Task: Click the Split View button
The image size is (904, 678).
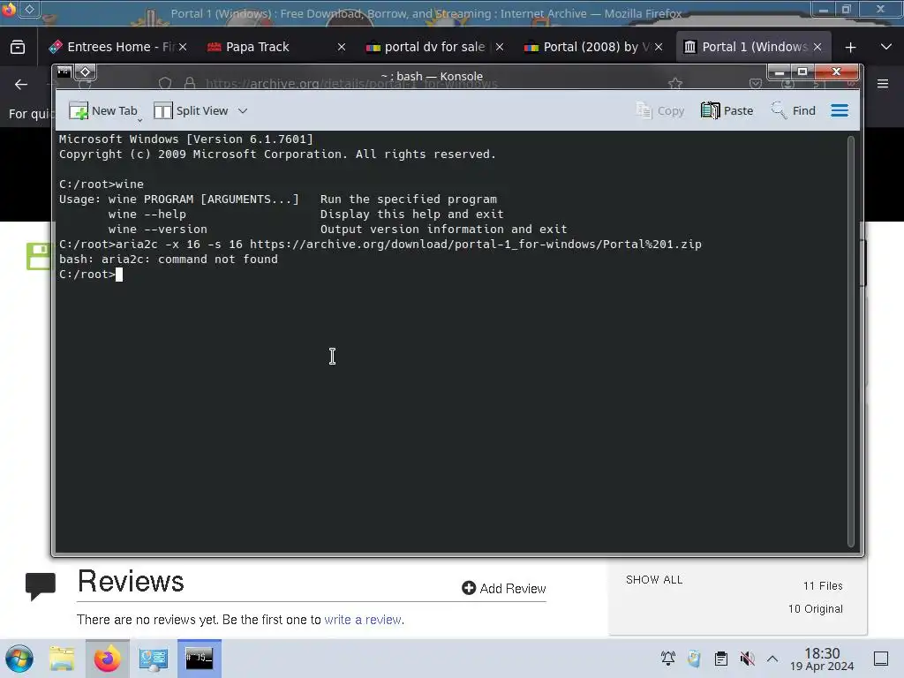Action: coord(191,110)
